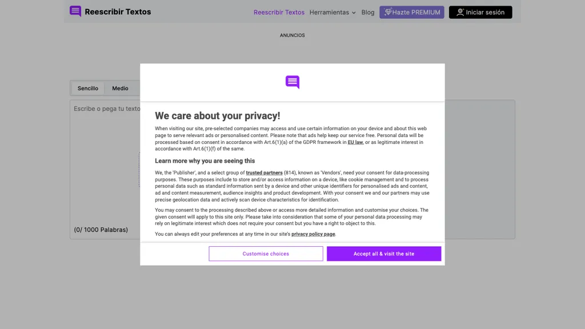Select the Sencillo tab

click(x=87, y=88)
